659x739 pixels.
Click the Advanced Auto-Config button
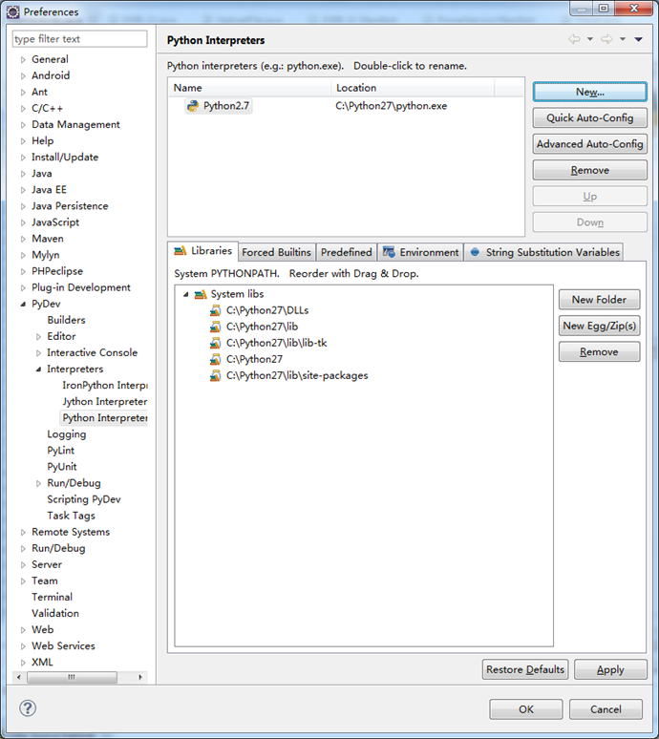(589, 144)
